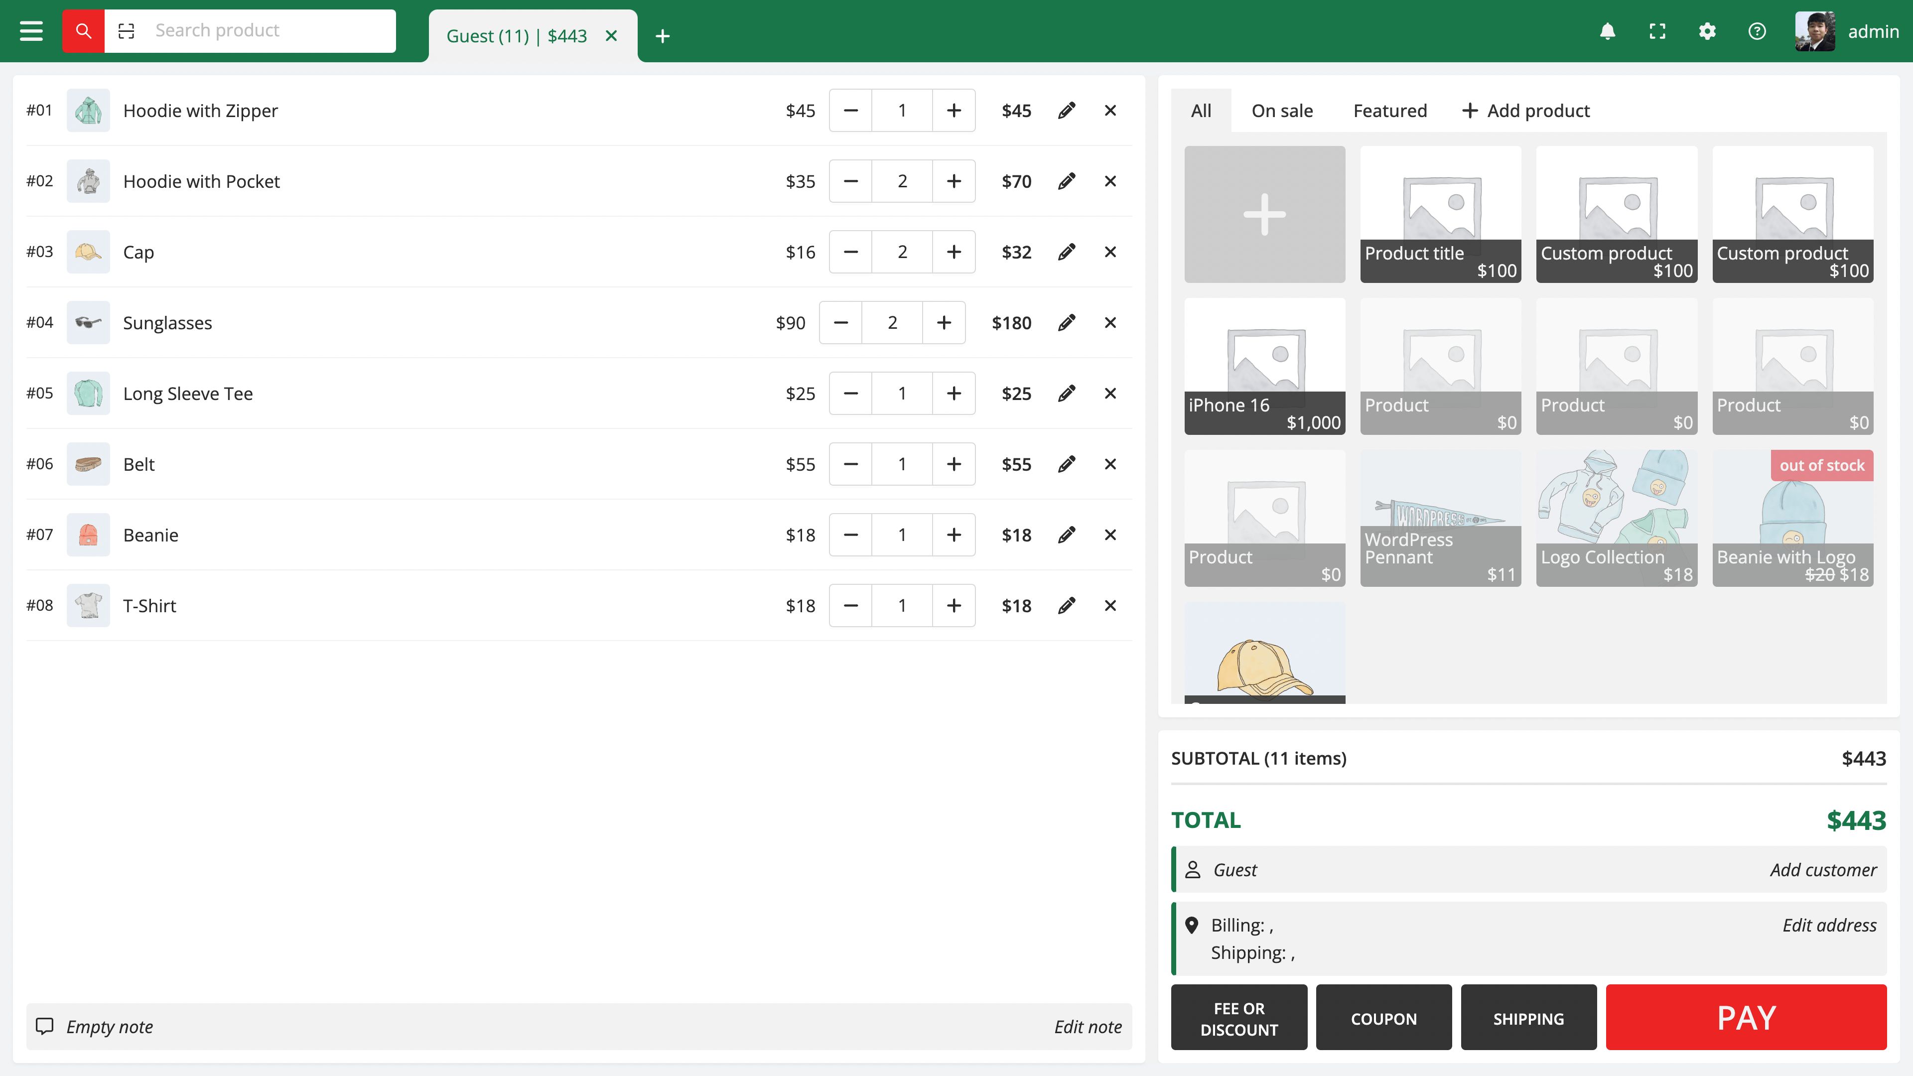Remove Belt from the cart
1913x1076 pixels.
(x=1110, y=464)
